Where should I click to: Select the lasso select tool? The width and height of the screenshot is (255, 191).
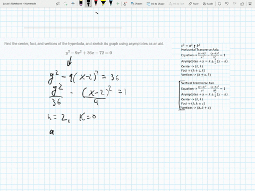point(65,4)
